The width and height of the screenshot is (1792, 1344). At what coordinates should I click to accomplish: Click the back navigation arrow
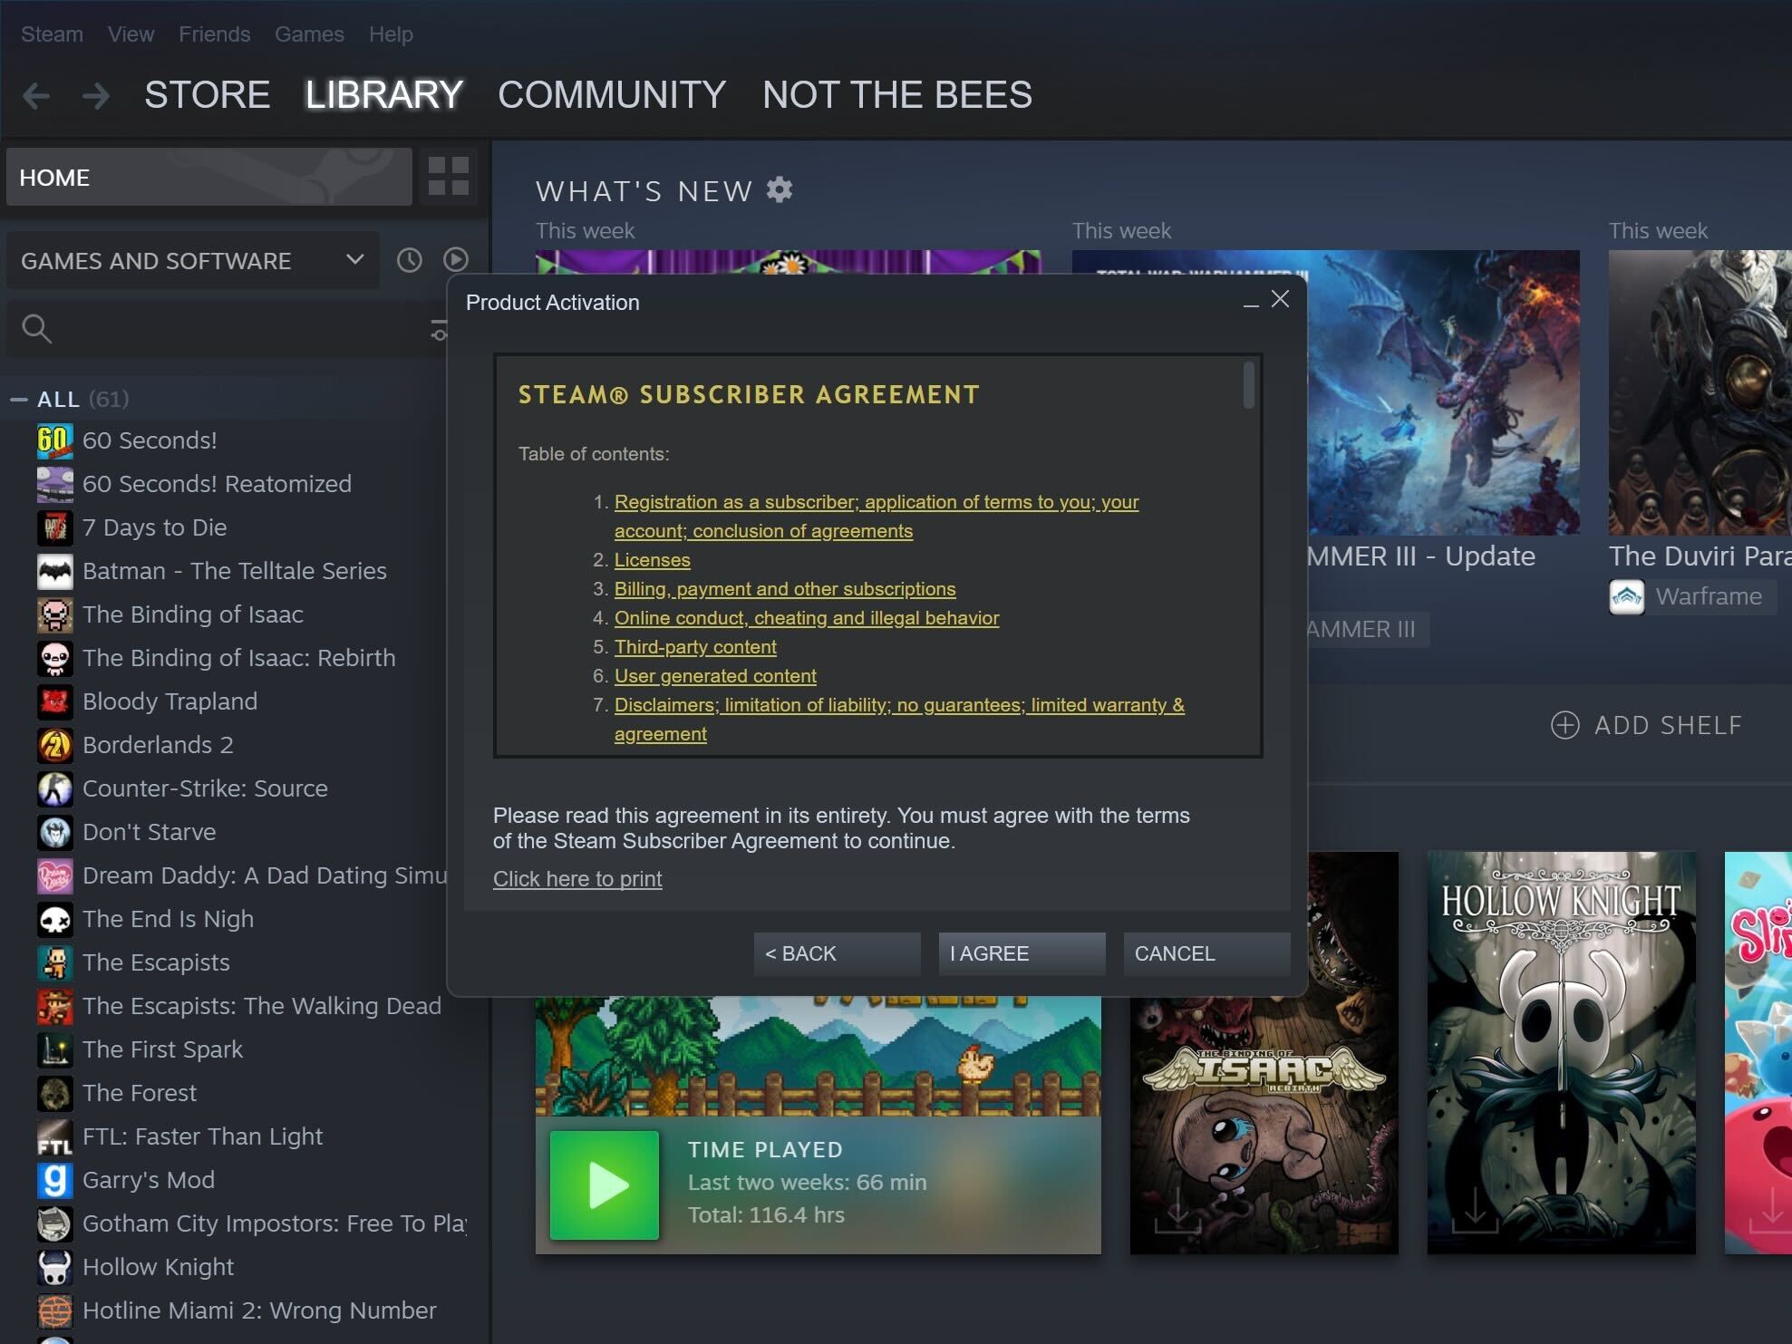pyautogui.click(x=36, y=95)
